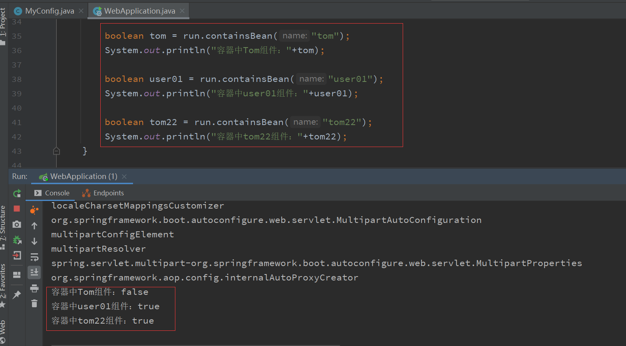Close the WebApplication (1) run tab
Screen dimensions: 626x346
[124, 177]
